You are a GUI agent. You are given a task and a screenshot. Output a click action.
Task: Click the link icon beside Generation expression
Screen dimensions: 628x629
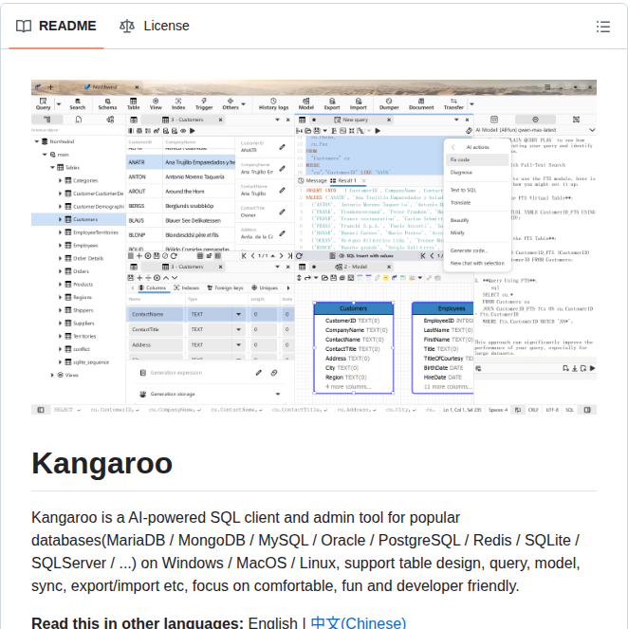[x=274, y=373]
